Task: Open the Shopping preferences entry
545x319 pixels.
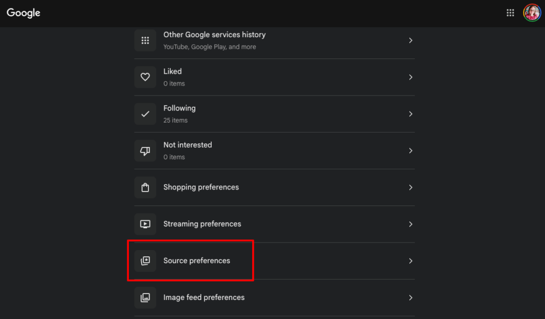Action: (275, 187)
